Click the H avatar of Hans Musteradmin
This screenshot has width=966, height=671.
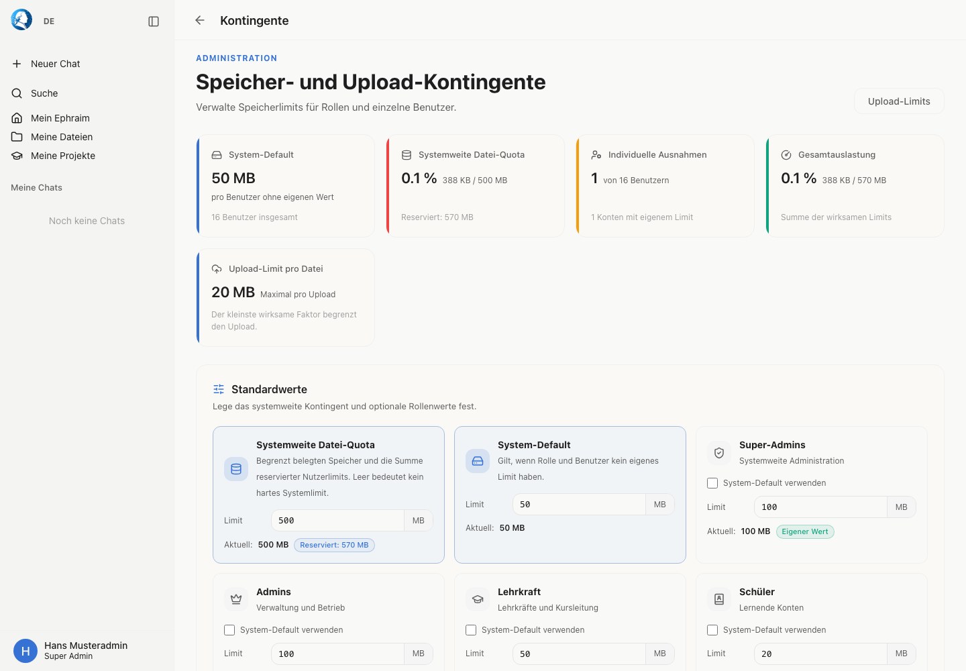click(25, 651)
